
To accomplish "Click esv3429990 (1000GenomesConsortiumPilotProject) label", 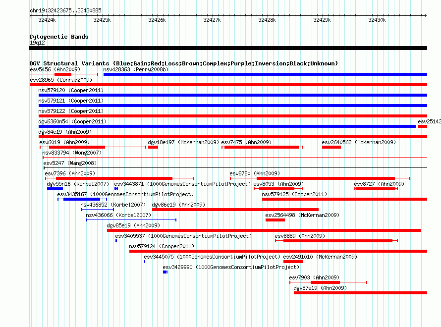I will [x=231, y=267].
